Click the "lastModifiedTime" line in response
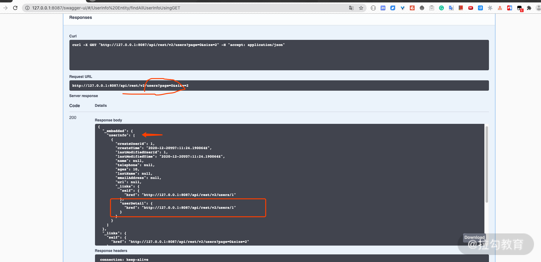 170,156
